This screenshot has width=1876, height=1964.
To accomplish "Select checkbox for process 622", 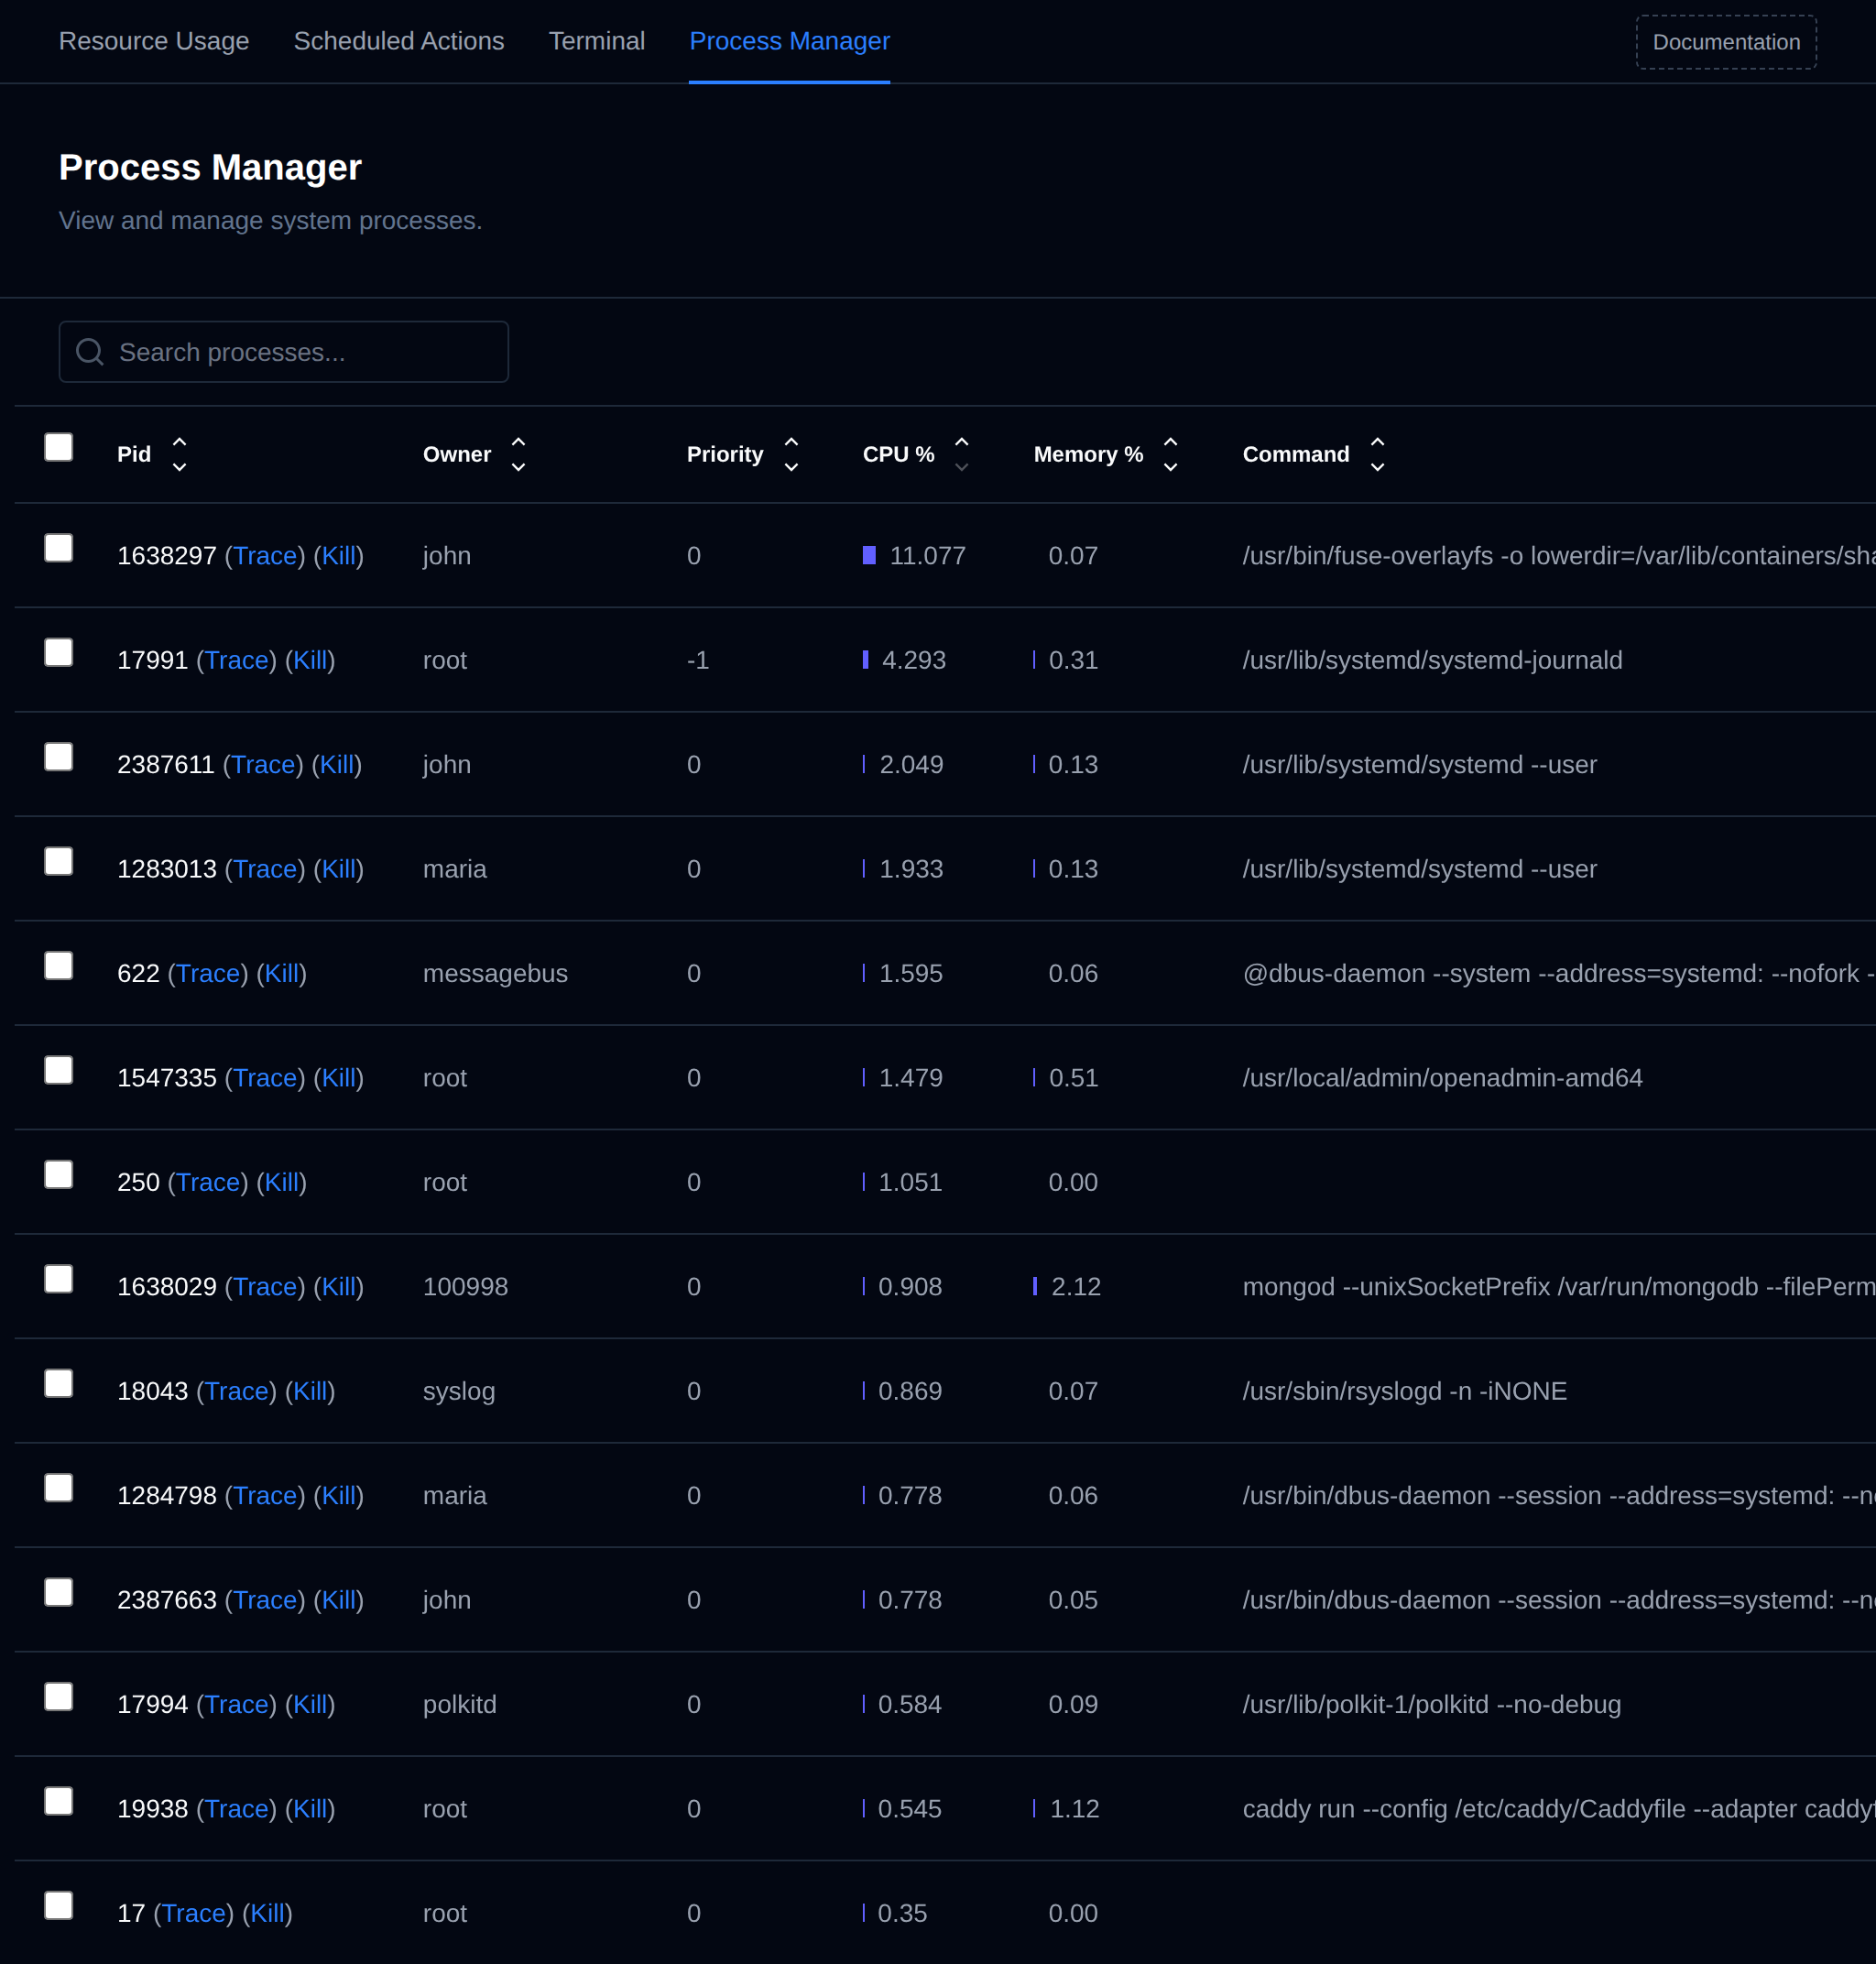I will click(x=59, y=966).
